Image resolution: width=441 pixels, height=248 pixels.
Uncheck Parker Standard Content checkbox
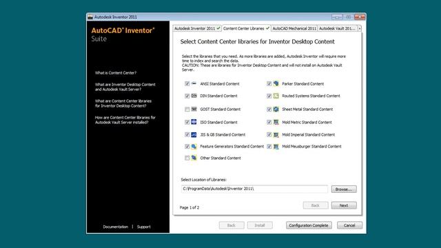click(x=269, y=84)
